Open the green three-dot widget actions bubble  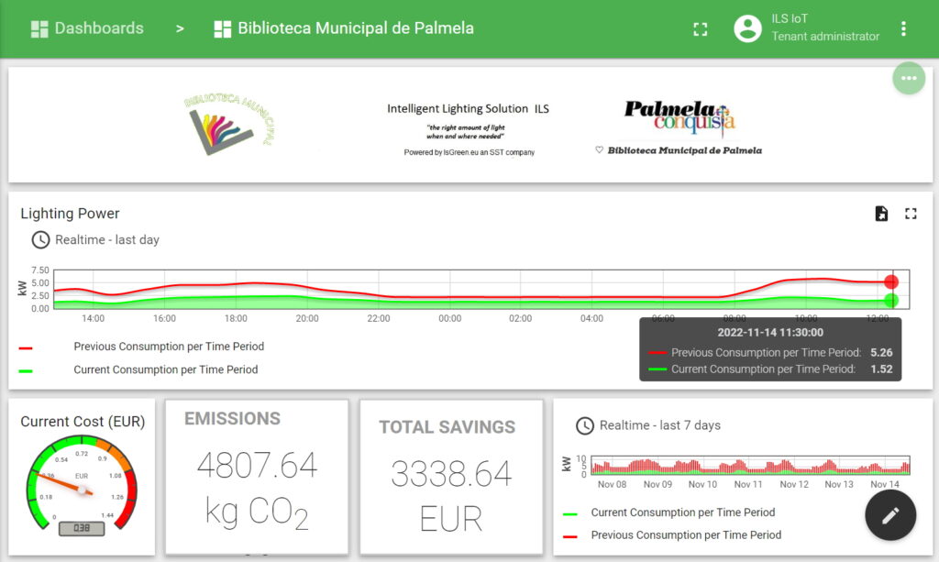(909, 79)
